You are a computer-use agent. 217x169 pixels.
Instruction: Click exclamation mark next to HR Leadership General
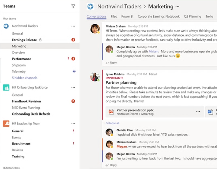(x=74, y=131)
